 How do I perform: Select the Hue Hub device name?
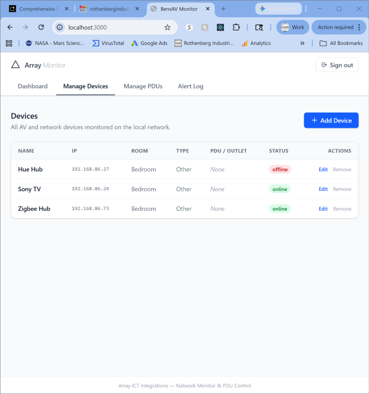(30, 169)
